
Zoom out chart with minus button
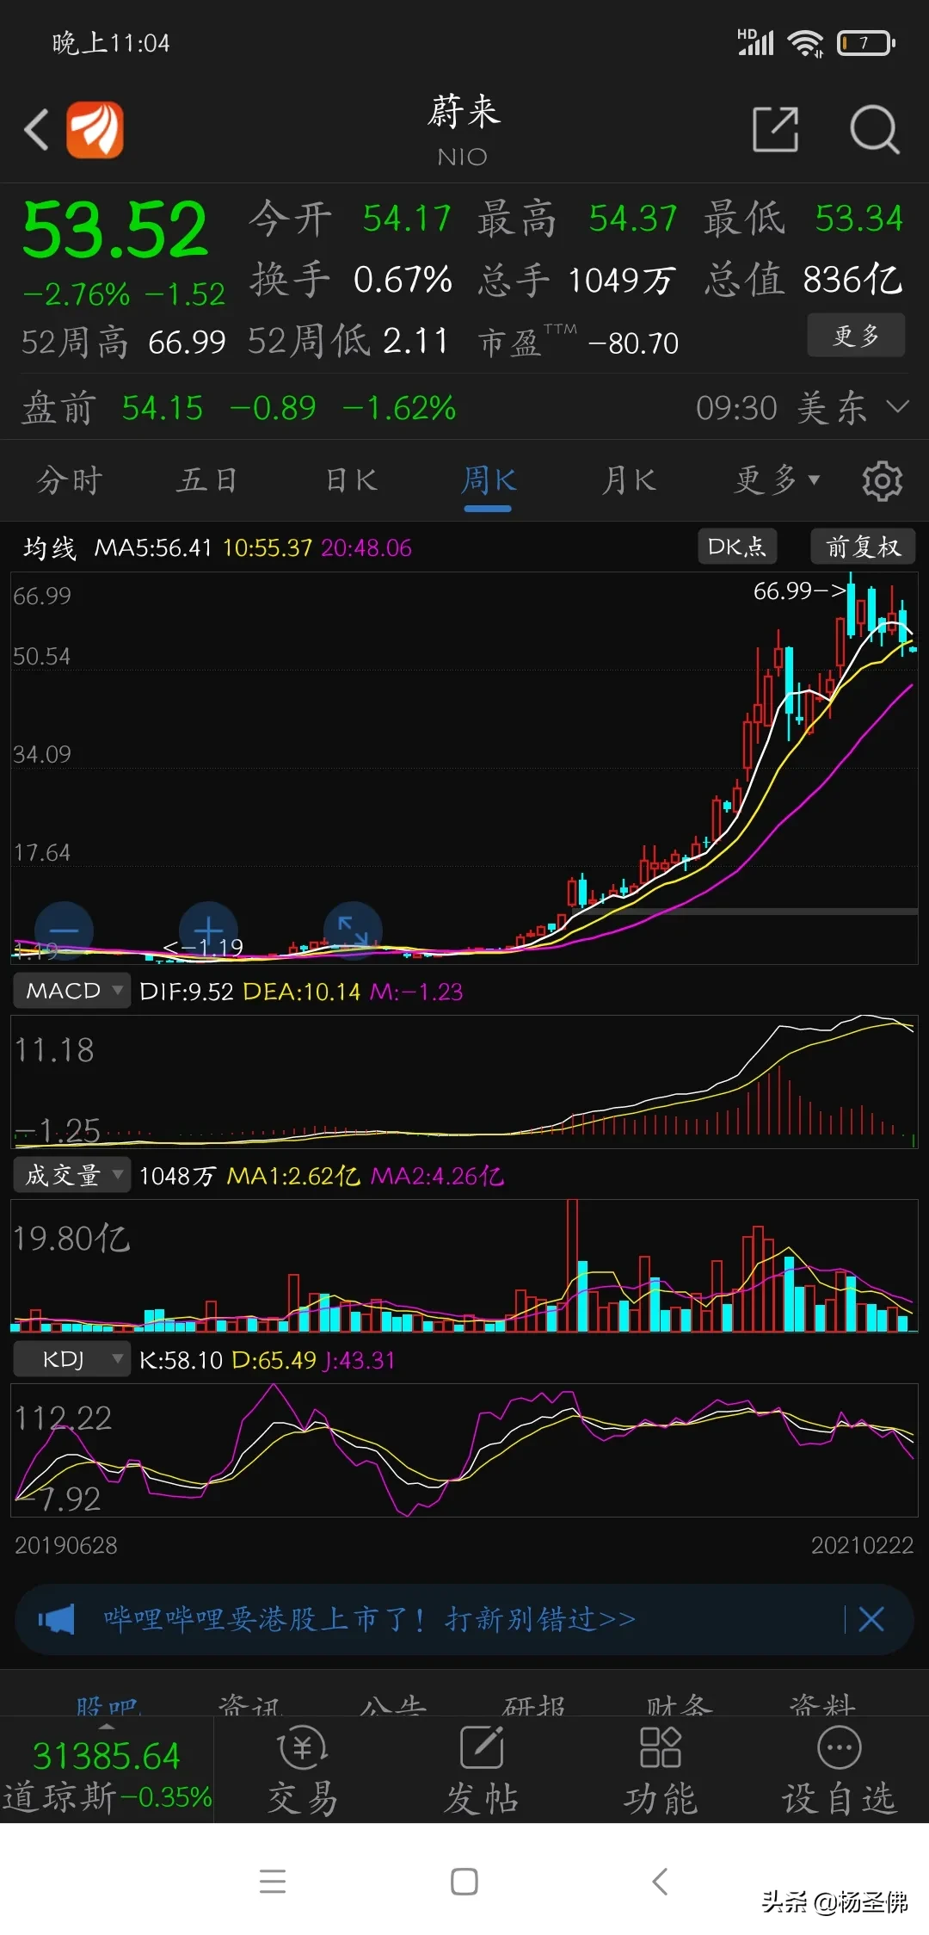[x=64, y=930]
